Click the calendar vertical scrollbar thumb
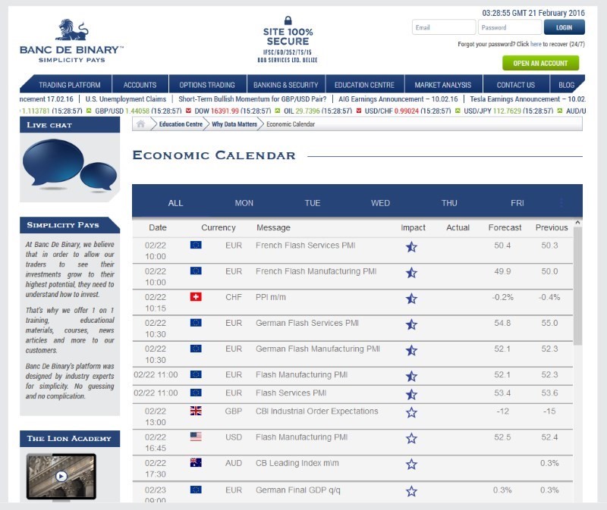This screenshot has width=607, height=510. point(577,286)
